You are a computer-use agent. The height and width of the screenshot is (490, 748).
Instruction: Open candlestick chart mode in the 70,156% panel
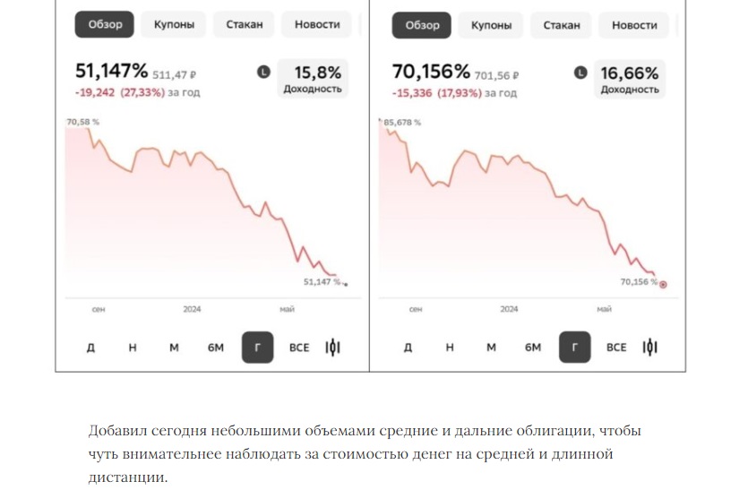649,347
